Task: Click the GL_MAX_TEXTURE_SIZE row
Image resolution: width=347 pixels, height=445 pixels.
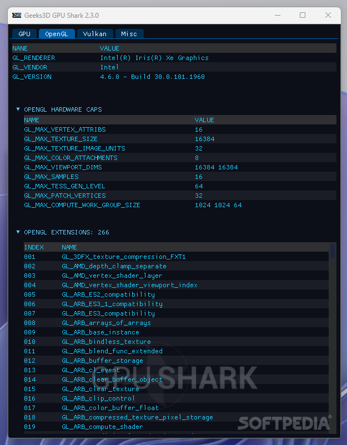Action: 180,139
